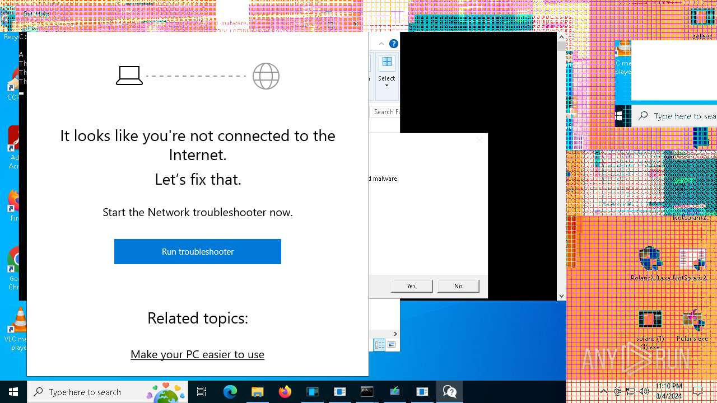Select the Polaris.exe desktop icon

[x=692, y=325]
